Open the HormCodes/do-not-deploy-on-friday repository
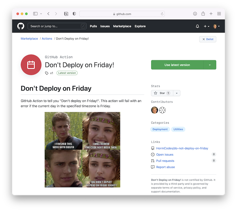Viewport: 237px width, 211px height. 182,148
